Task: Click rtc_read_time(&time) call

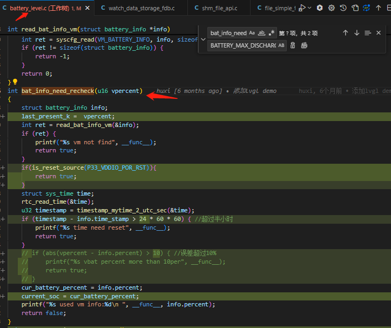Action: pyautogui.click(x=58, y=202)
